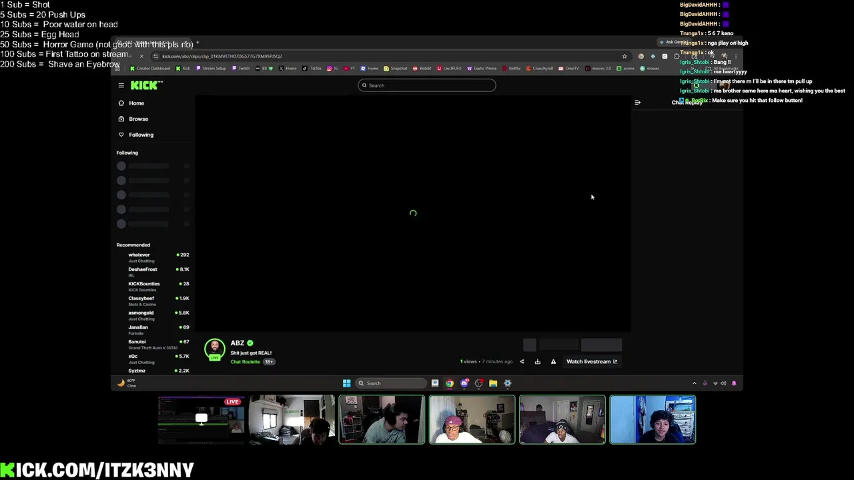Open recommended channel KICKBounties
Image resolution: width=854 pixels, height=480 pixels.
(153, 286)
